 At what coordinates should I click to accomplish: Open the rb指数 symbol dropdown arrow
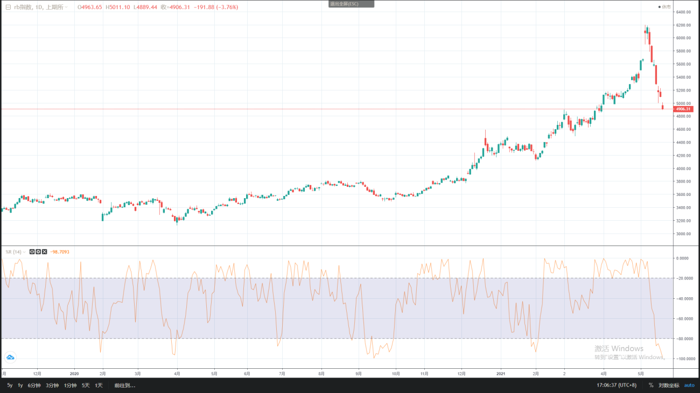[x=66, y=8]
